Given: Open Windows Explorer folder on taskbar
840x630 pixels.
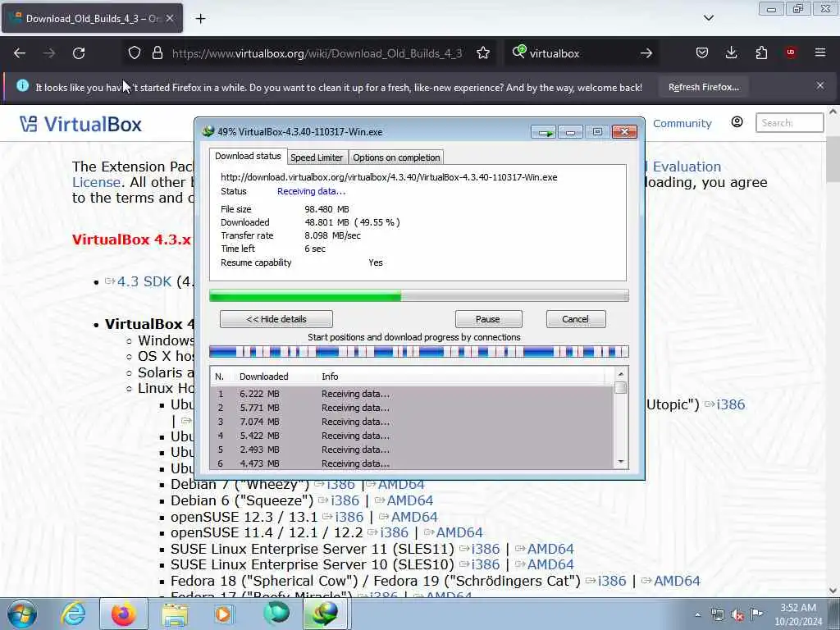Looking at the screenshot, I should click(175, 614).
